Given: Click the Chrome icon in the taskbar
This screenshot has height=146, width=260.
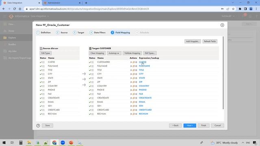Looking at the screenshot, I should pyautogui.click(x=54, y=142).
